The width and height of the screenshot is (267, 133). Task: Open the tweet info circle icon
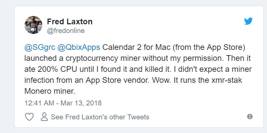click(x=250, y=117)
